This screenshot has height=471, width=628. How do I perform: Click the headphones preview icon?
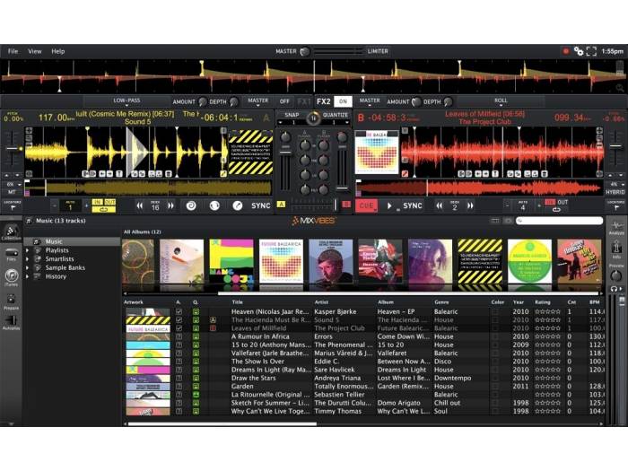[x=614, y=289]
